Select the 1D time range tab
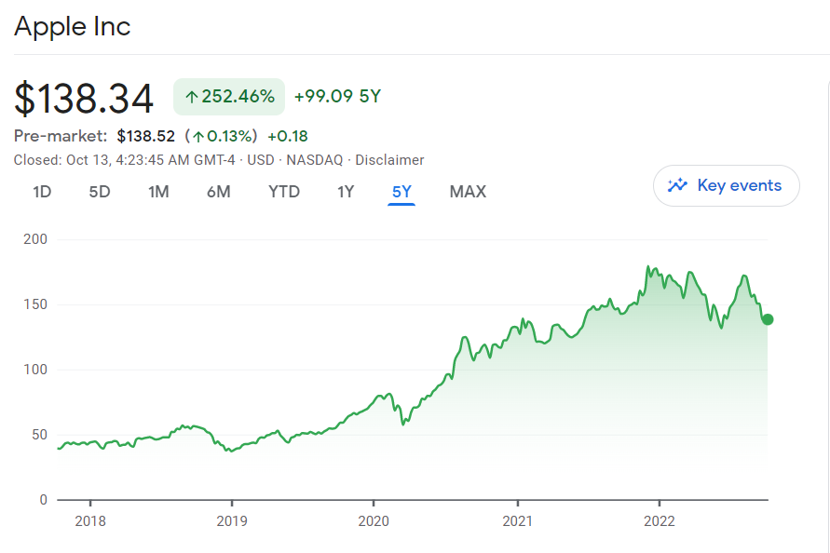The image size is (830, 553). [x=42, y=192]
